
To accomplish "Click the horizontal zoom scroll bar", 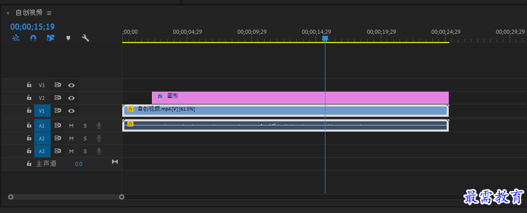I will pyautogui.click(x=66, y=197).
